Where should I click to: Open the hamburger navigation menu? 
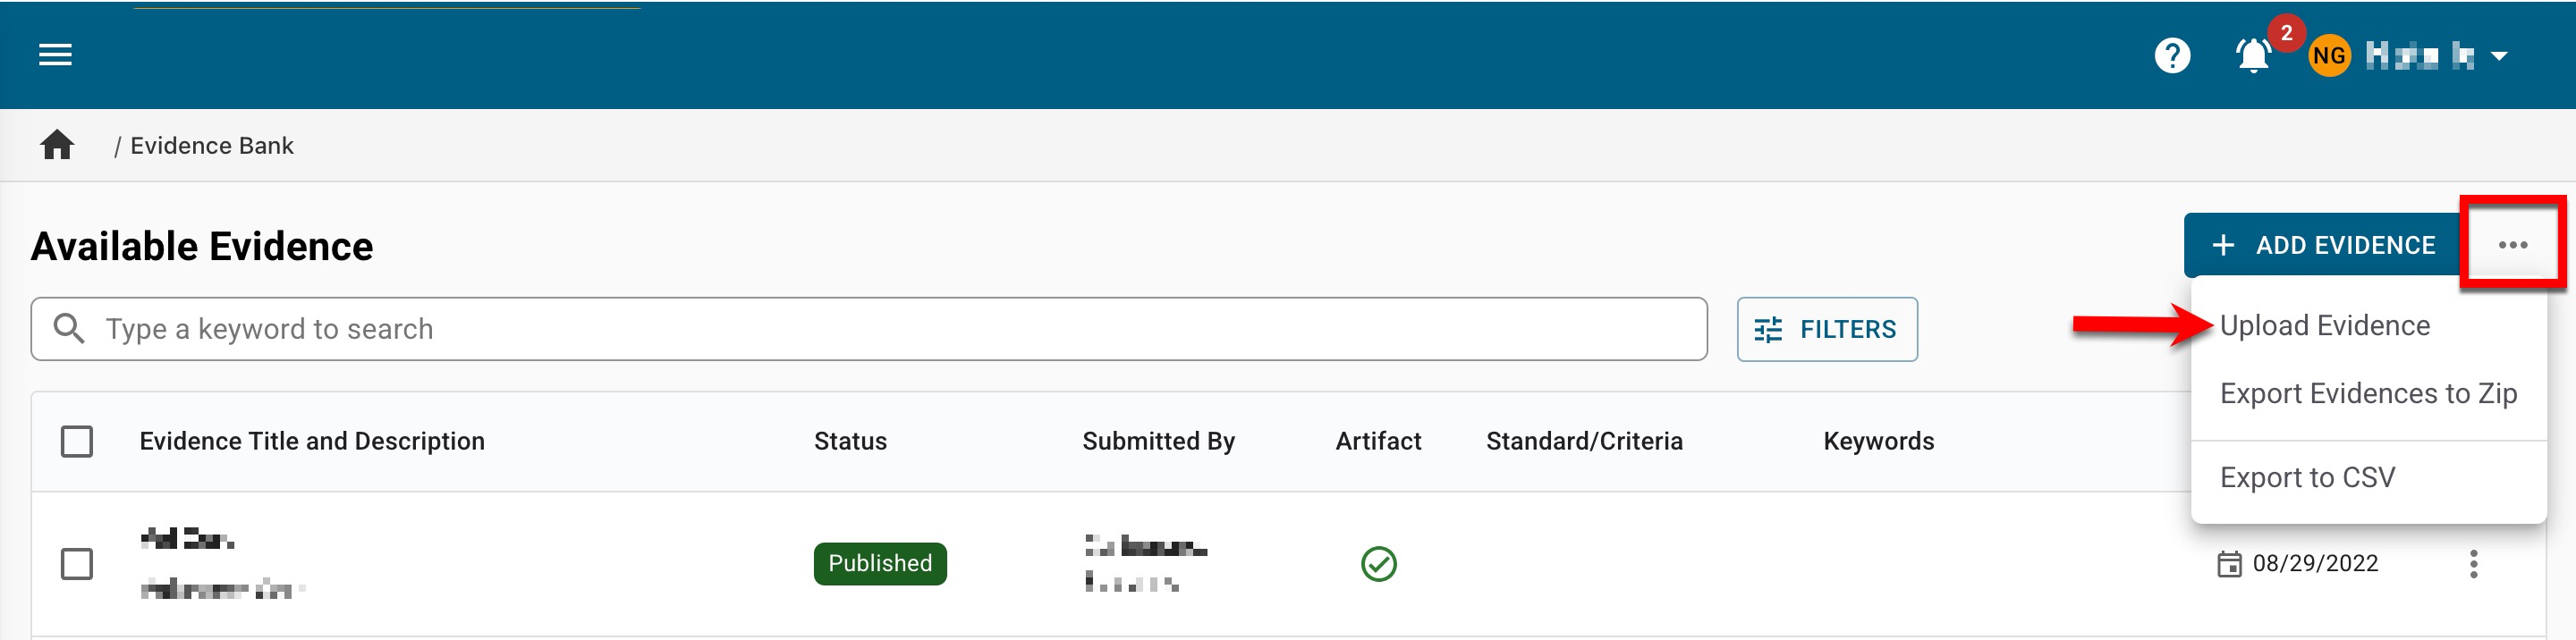point(55,55)
